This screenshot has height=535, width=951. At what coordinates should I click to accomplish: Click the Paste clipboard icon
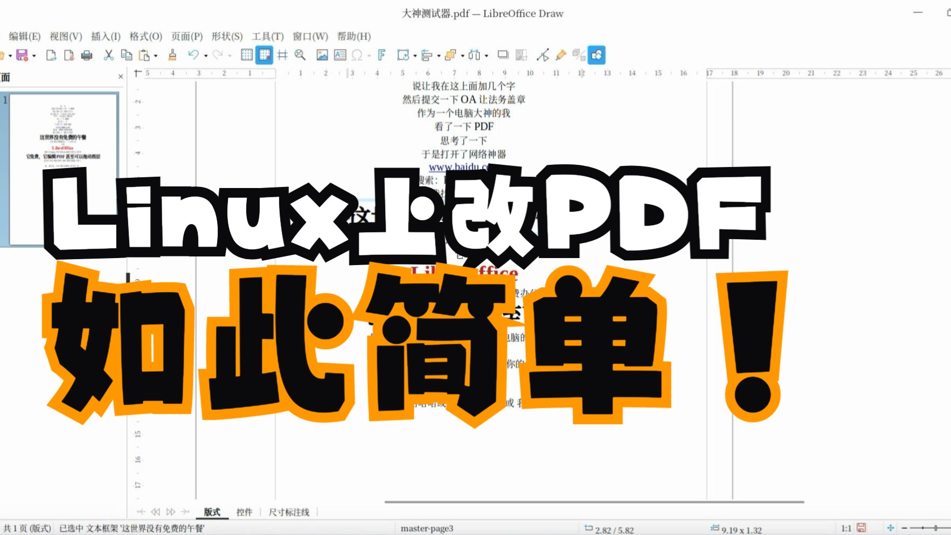pos(144,55)
